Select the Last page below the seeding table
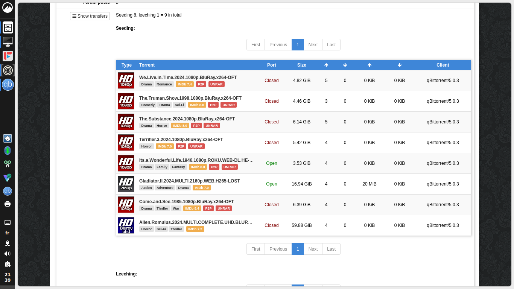The height and width of the screenshot is (289, 514). pos(331,249)
